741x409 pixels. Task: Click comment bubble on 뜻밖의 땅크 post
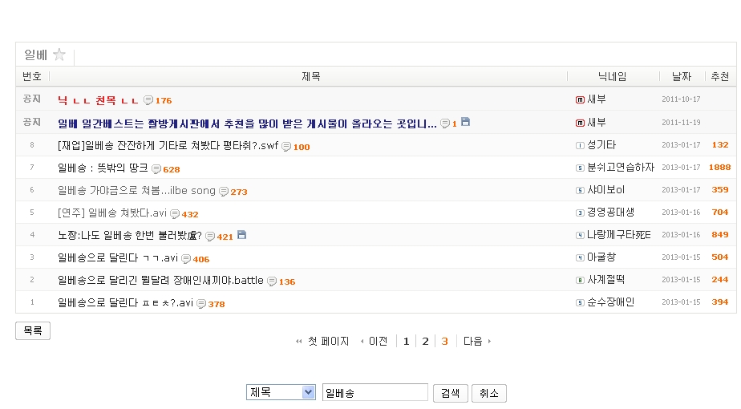(156, 168)
